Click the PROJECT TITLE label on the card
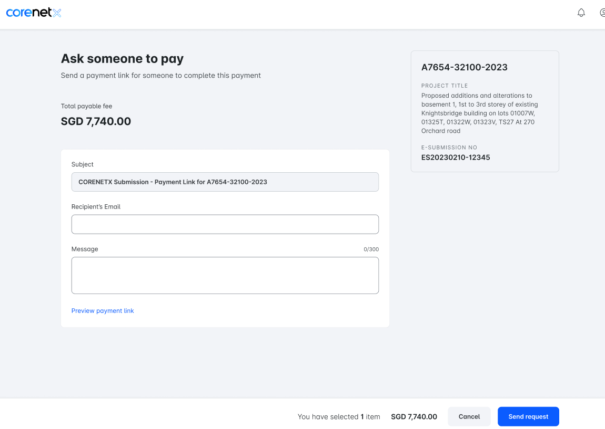Viewport: 605px width, 429px height. click(444, 86)
